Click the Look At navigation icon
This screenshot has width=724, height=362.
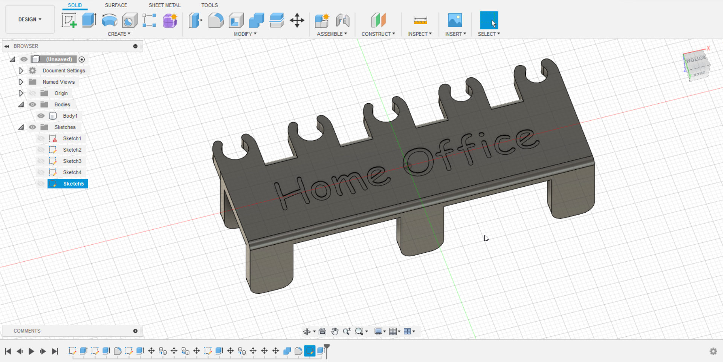coord(322,331)
